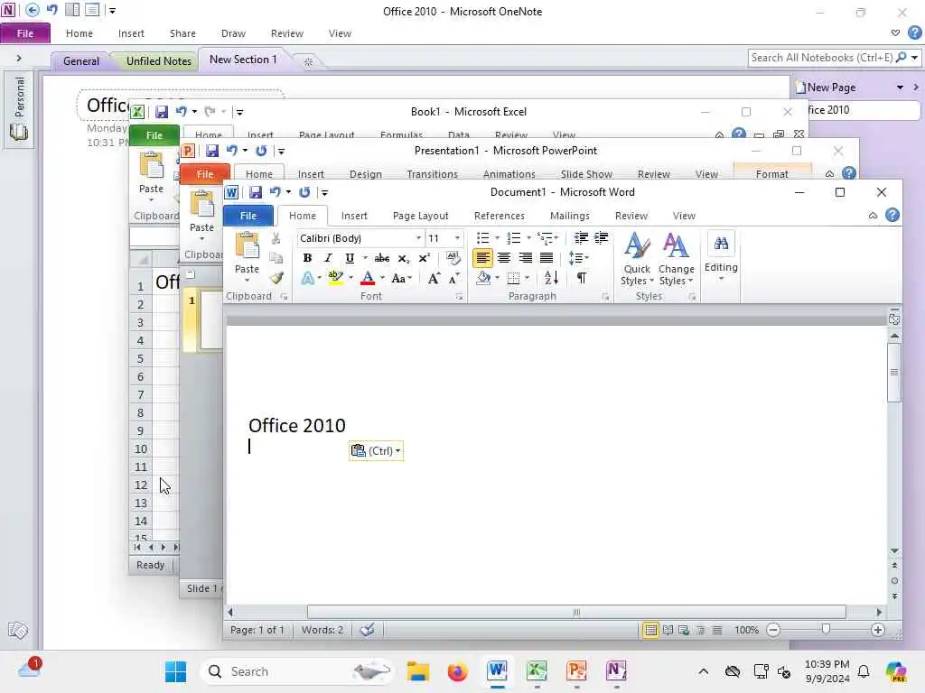Center text in Word Paragraph group
The height and width of the screenshot is (693, 925).
(x=504, y=258)
